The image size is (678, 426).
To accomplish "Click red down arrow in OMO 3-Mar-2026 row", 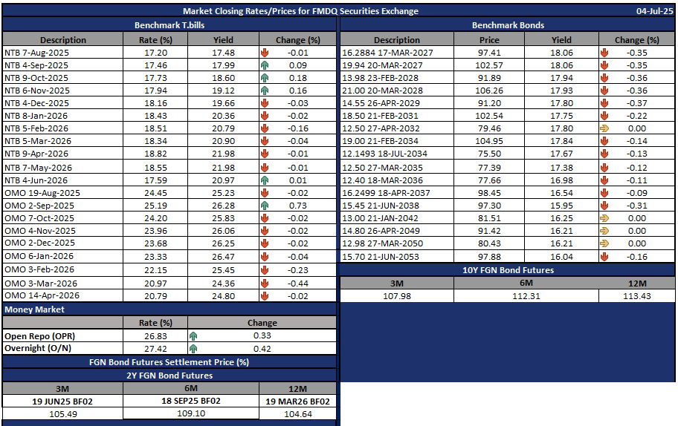I will [265, 284].
